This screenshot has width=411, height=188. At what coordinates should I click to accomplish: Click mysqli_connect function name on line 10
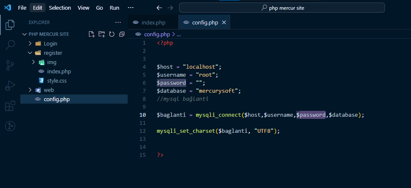pos(218,115)
